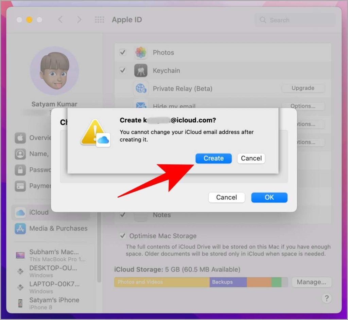348x320 pixels.
Task: Click the green storage bar segment
Action: (276, 282)
